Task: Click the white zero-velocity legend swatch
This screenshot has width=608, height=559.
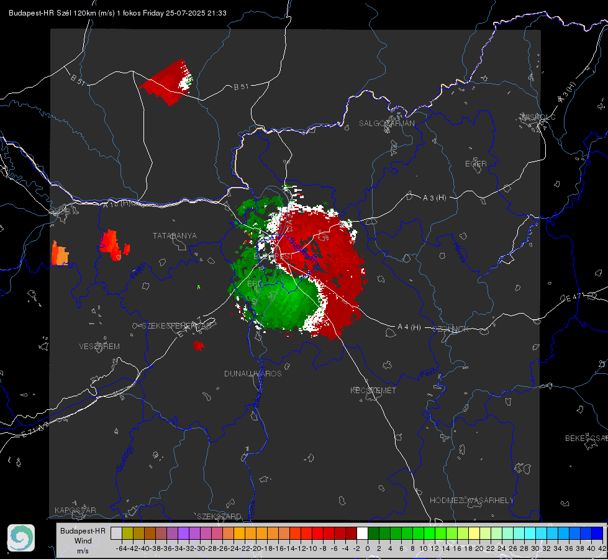Action: (x=362, y=534)
